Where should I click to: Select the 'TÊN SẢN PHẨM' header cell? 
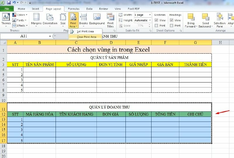(x=39, y=64)
